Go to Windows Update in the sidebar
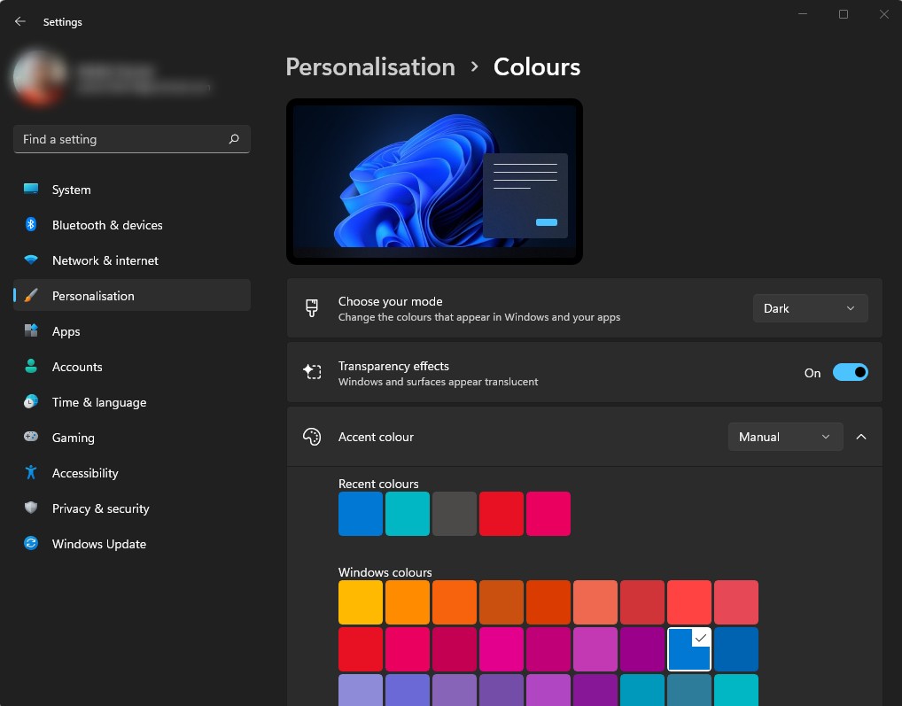The height and width of the screenshot is (706, 902). coord(132,544)
